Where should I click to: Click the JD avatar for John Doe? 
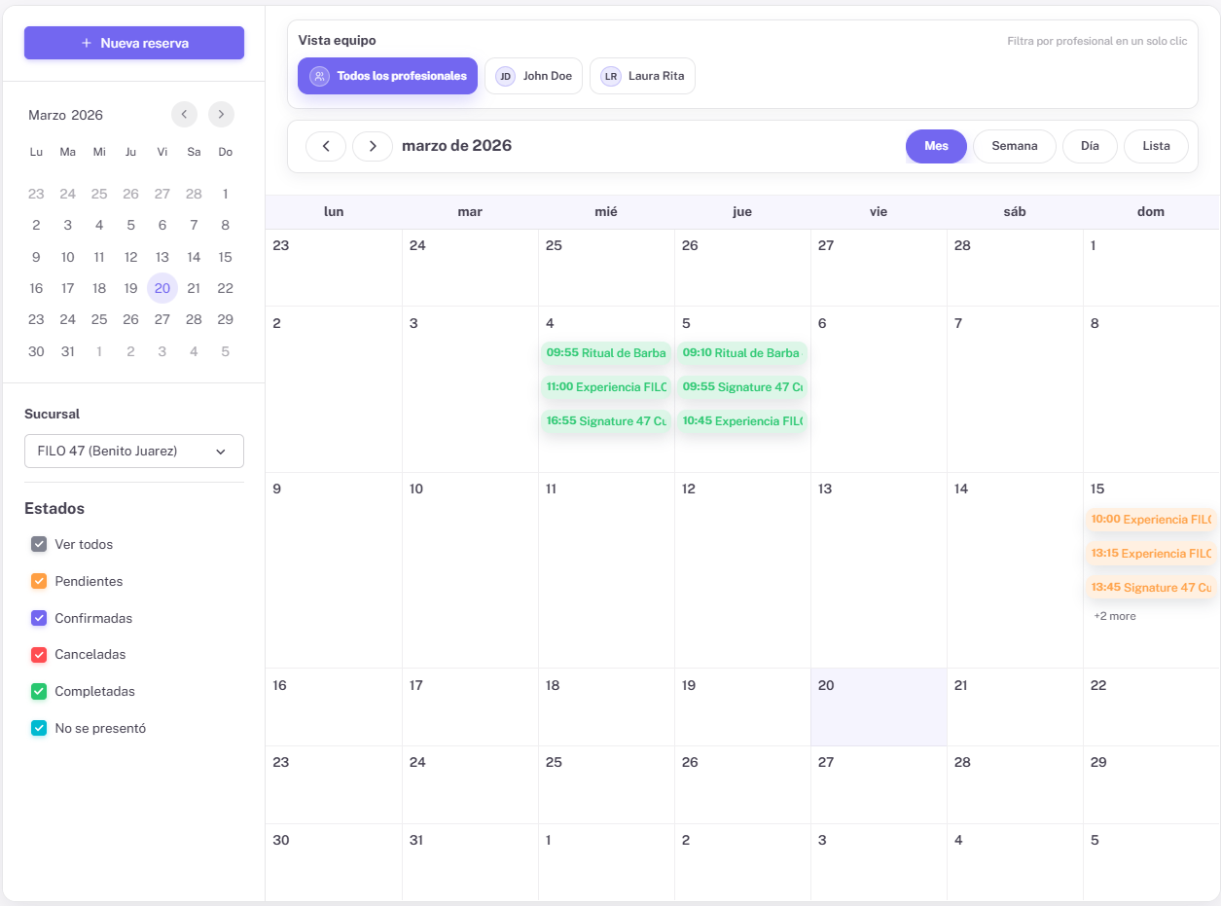505,76
